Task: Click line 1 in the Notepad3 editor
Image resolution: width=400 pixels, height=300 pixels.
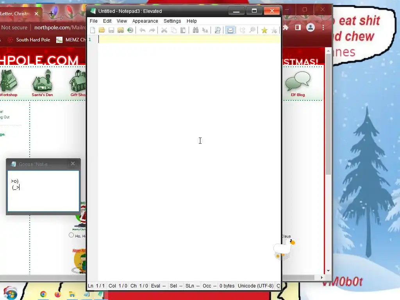Action: coord(189,39)
